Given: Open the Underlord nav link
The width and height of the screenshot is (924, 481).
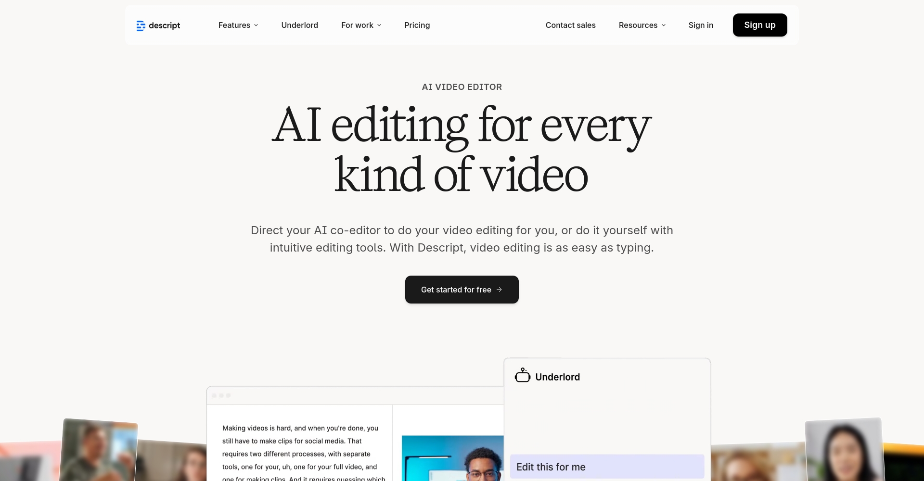Looking at the screenshot, I should [299, 25].
